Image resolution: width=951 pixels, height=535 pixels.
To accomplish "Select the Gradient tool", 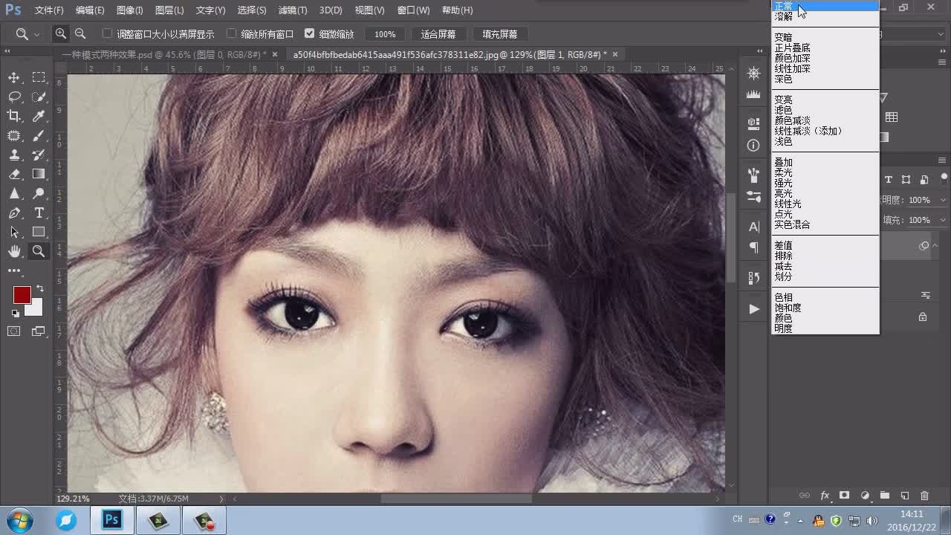I will (39, 174).
